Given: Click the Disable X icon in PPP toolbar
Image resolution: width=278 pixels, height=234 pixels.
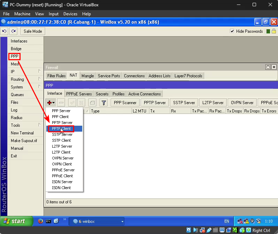Looking at the screenshot, I should click(81, 103).
